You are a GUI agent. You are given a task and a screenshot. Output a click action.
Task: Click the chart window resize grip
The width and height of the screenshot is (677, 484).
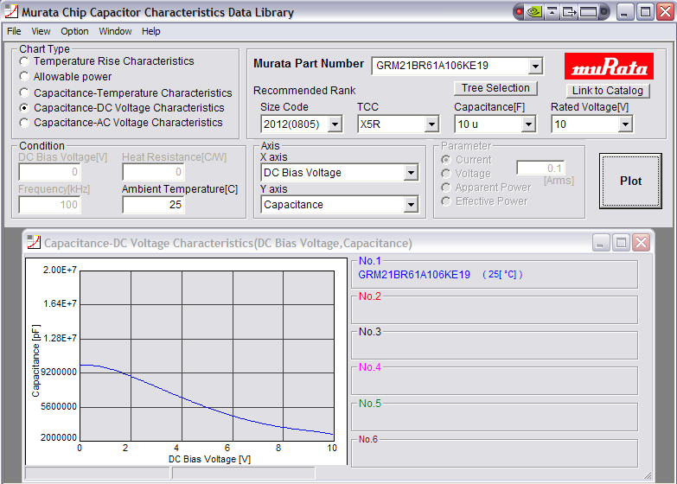point(648,475)
